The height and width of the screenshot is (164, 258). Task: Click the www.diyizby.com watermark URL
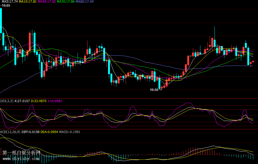coord(21,159)
